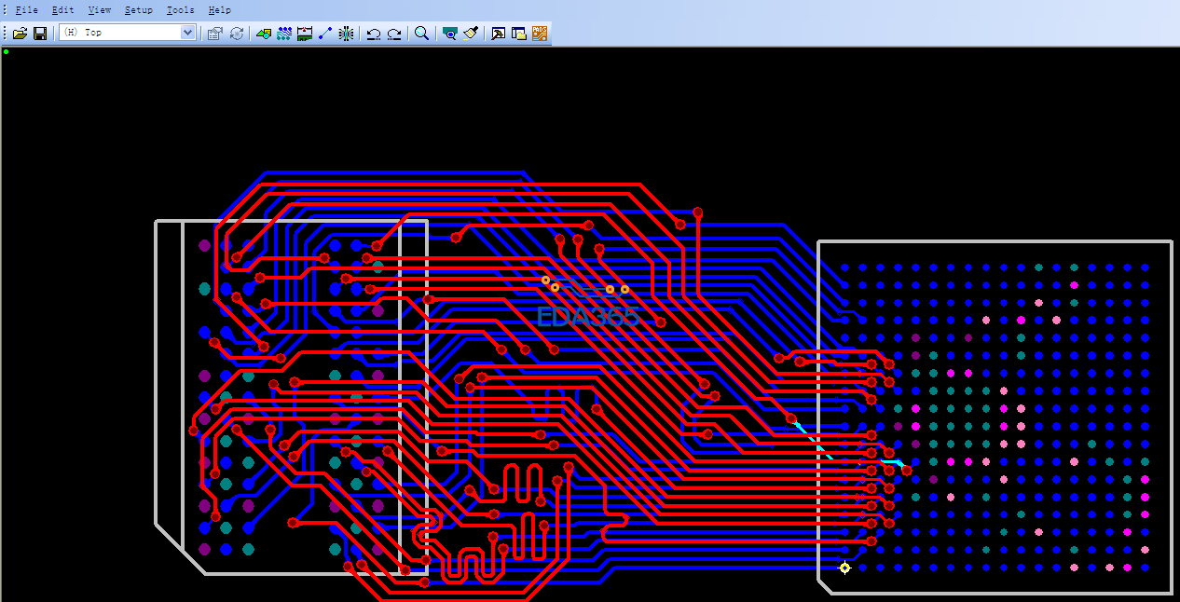Click the Board view icon

450,34
